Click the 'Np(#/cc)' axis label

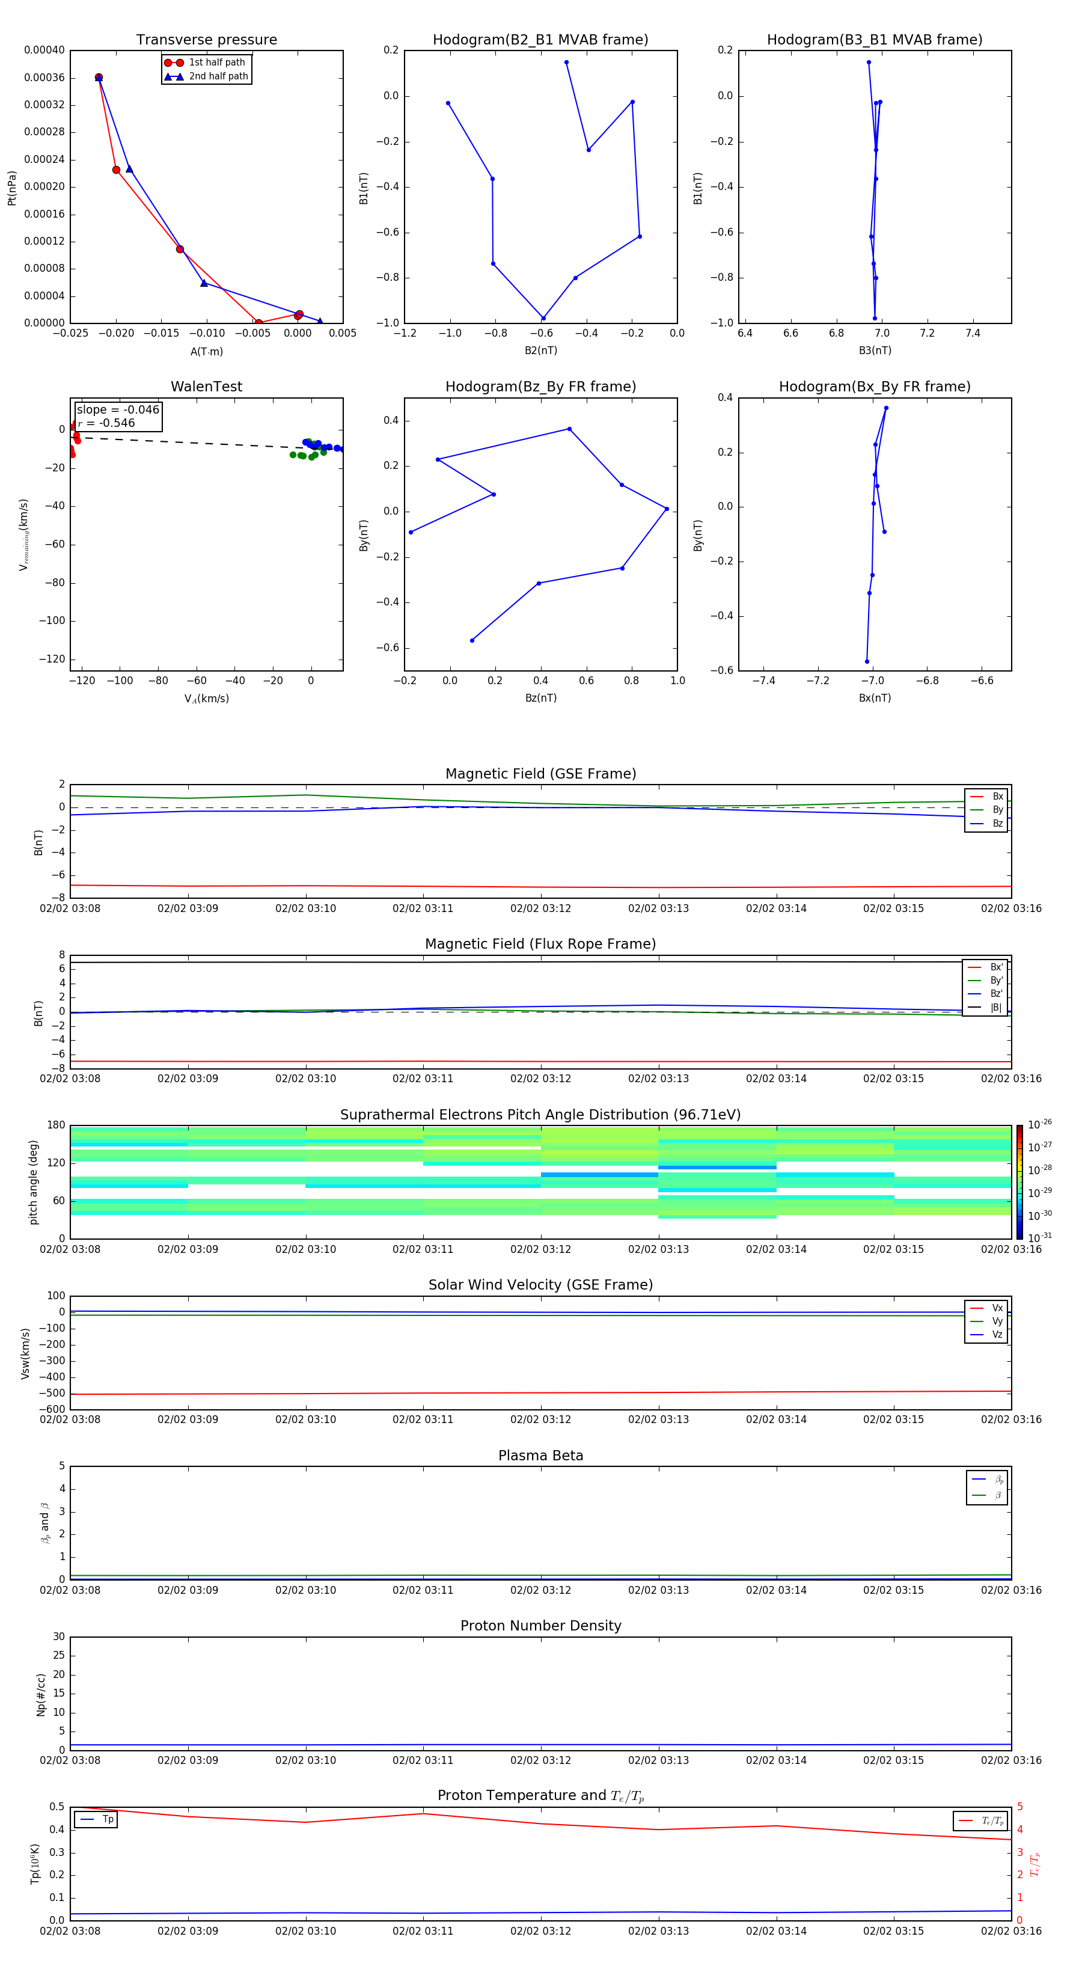click(x=41, y=1694)
